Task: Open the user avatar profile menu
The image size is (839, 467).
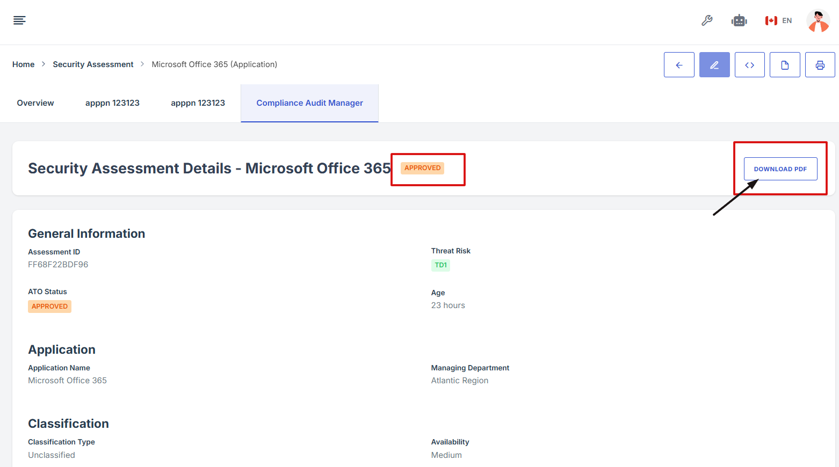Action: 818,21
